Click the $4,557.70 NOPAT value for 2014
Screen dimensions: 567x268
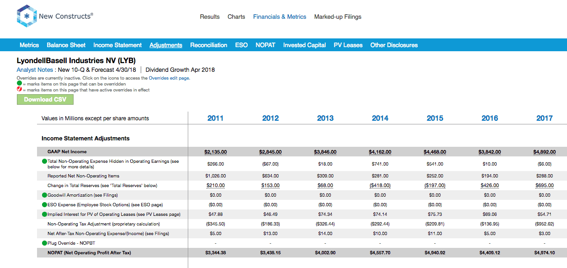[x=380, y=253]
